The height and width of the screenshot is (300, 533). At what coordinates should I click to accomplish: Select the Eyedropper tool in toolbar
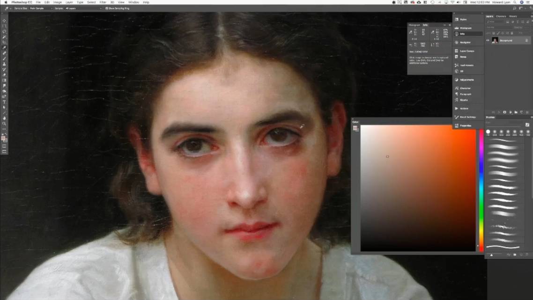coord(4,48)
